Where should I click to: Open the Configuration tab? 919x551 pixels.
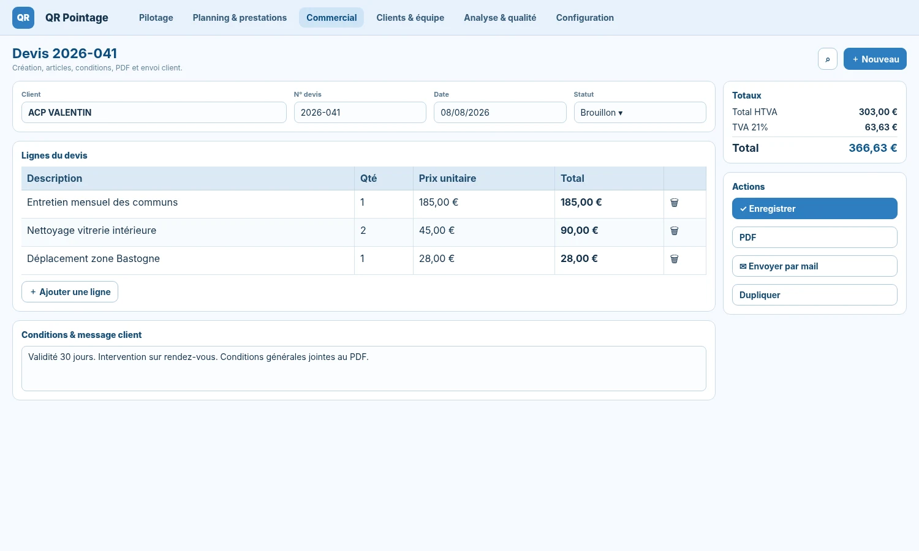pyautogui.click(x=585, y=18)
